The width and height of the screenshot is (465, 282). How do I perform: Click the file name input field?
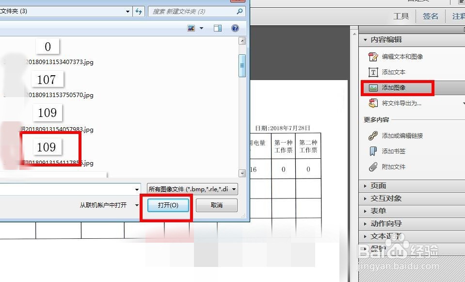coord(67,189)
